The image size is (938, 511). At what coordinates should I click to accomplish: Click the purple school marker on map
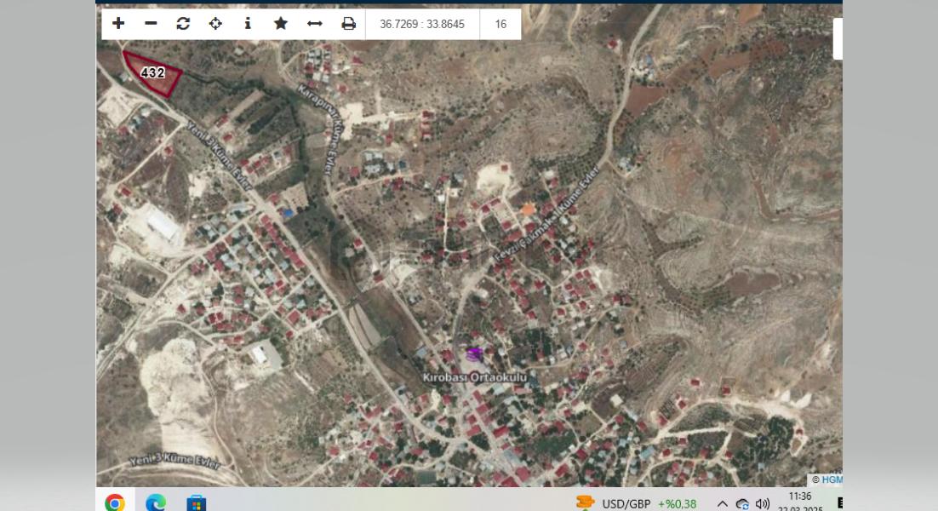[474, 354]
